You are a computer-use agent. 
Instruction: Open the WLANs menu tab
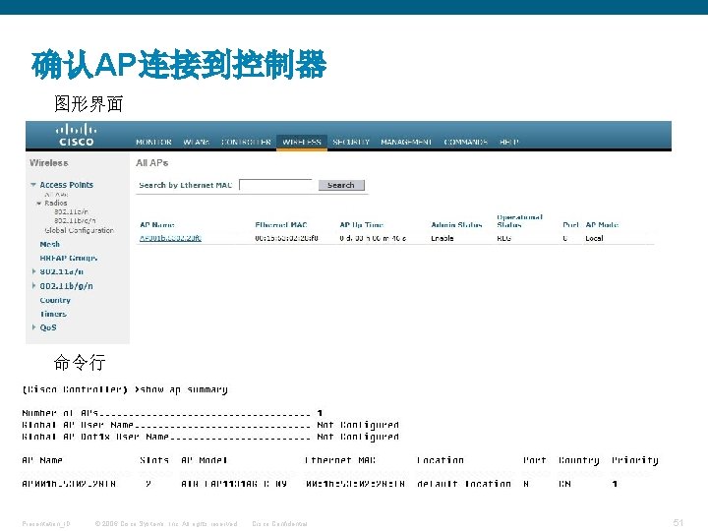point(196,142)
